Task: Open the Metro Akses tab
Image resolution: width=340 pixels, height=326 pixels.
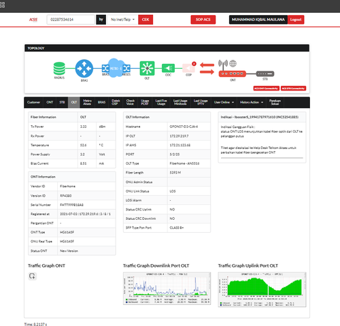Action: [87, 102]
